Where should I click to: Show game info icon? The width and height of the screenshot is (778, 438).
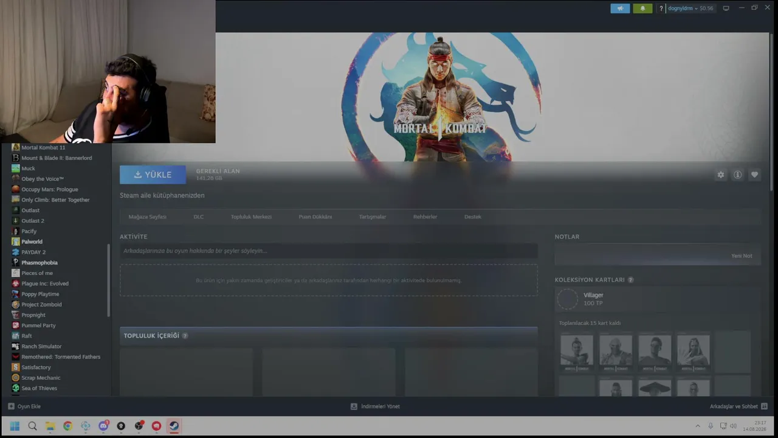coord(737,175)
